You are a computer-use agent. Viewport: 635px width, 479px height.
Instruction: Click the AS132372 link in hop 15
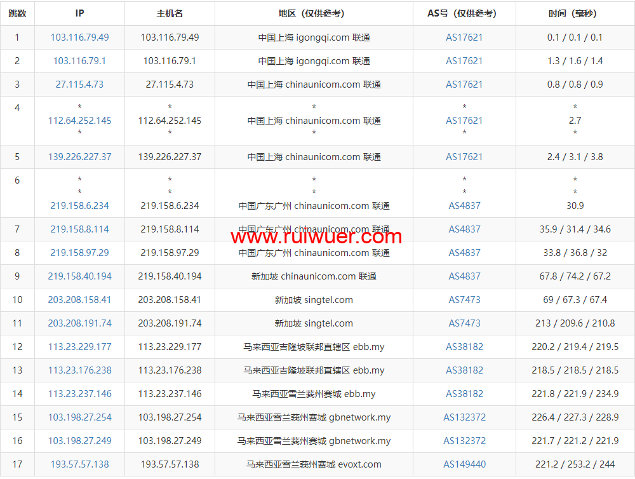(x=464, y=417)
